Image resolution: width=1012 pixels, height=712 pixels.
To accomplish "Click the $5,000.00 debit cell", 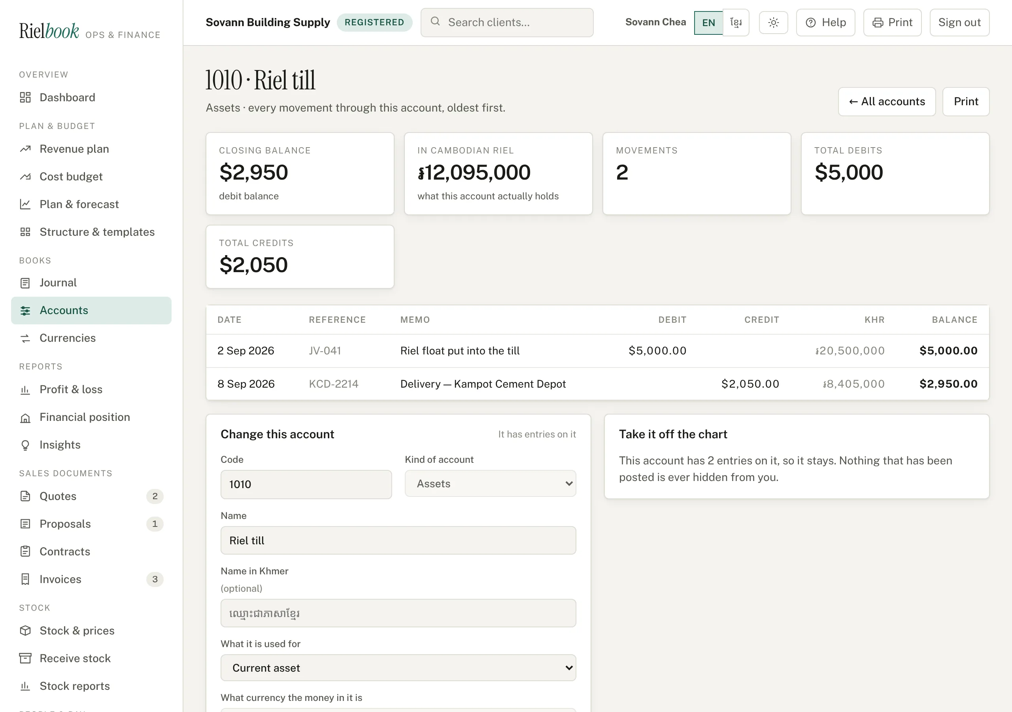I will click(x=657, y=351).
